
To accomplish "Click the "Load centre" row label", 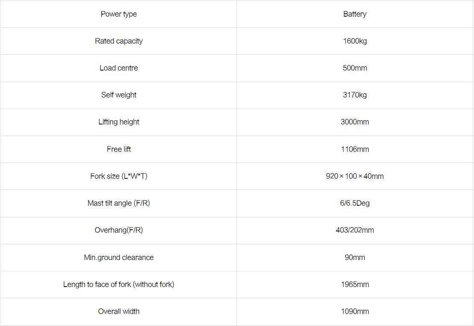I will [119, 68].
